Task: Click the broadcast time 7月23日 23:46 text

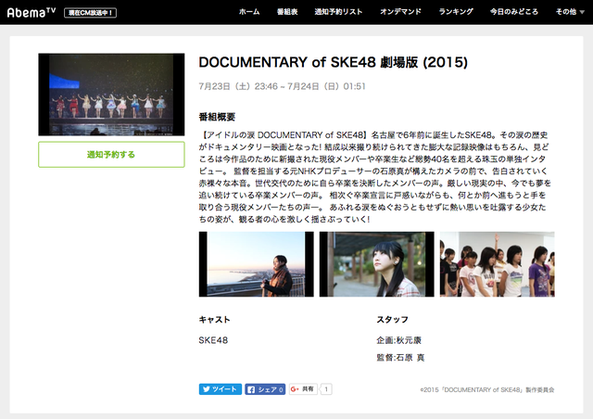Action: point(282,86)
